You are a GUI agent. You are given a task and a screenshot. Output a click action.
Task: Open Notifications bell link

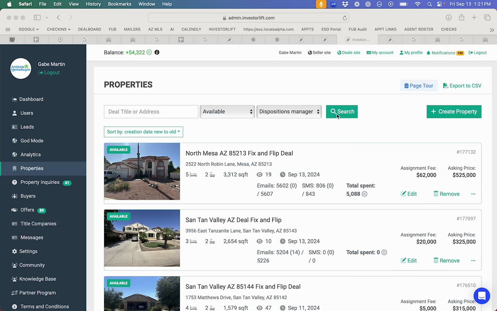(445, 52)
